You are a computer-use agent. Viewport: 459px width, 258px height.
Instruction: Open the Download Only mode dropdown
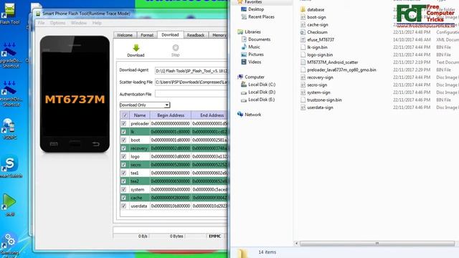(x=145, y=105)
